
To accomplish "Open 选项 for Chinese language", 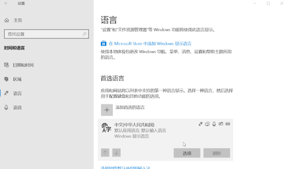I will [187, 153].
